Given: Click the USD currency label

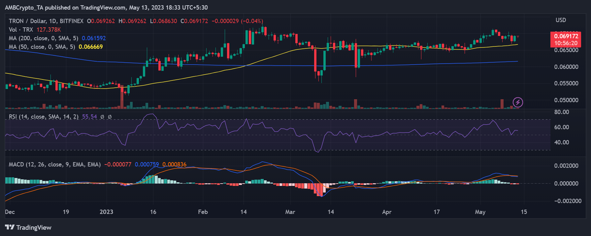Looking at the screenshot, I should click(561, 20).
